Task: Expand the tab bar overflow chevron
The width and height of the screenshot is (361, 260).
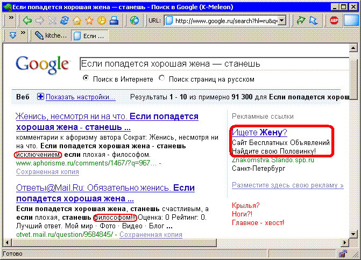Action: [x=23, y=33]
